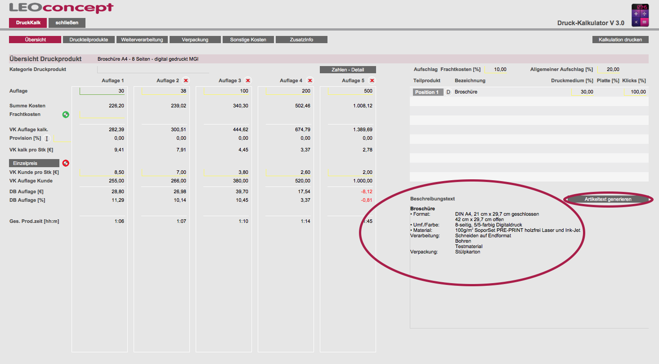Click green refresh icon next to Frachtkosten

pyautogui.click(x=66, y=115)
